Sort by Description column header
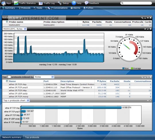 point(67,81)
